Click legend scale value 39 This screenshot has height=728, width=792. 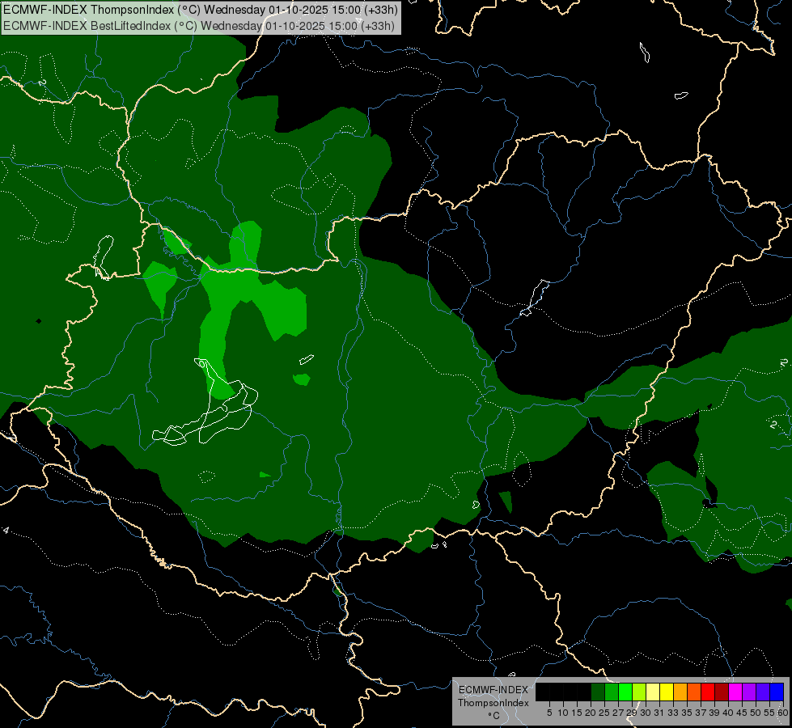[x=714, y=713]
